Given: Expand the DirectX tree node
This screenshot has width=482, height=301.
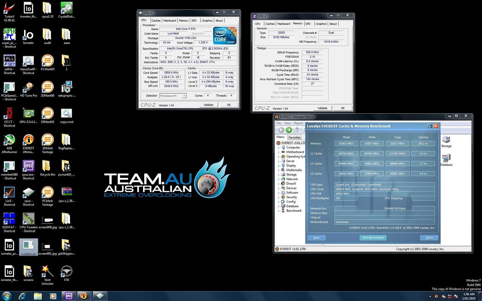Looking at the screenshot, I should (x=279, y=184).
